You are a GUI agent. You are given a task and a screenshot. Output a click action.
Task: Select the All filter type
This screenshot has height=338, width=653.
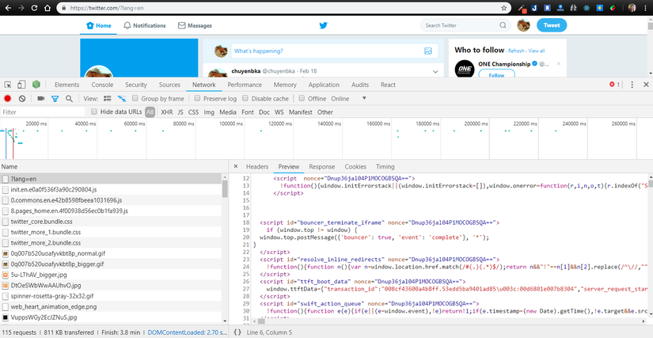[150, 112]
